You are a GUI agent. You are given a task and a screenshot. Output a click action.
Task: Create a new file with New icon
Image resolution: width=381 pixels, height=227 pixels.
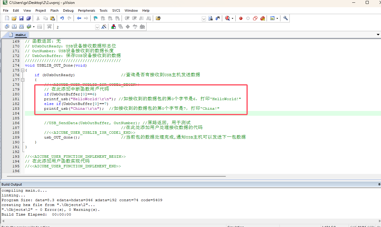(x=7, y=18)
